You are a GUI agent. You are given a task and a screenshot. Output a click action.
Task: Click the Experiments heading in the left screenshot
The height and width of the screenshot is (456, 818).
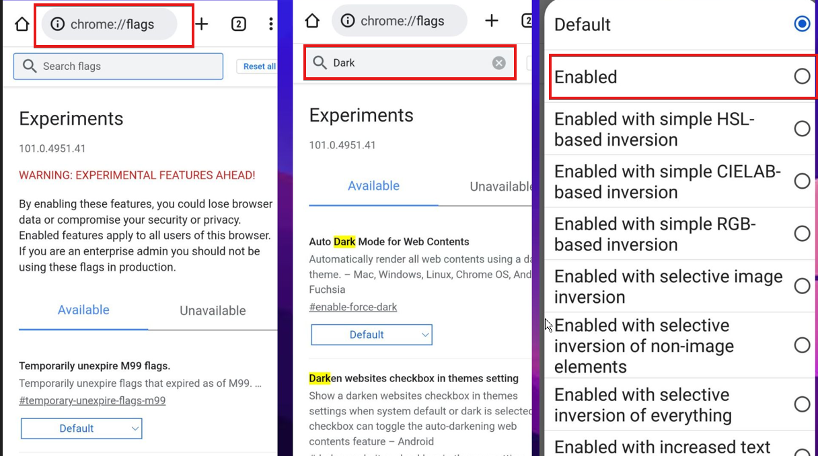[x=71, y=119]
